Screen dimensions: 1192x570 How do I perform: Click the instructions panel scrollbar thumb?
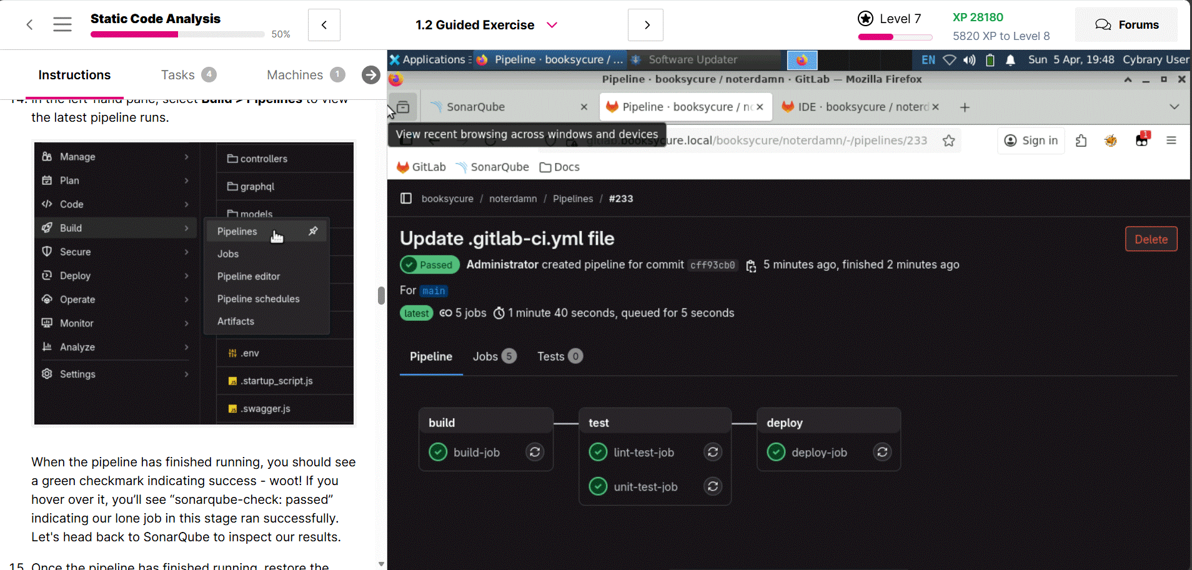tap(381, 295)
